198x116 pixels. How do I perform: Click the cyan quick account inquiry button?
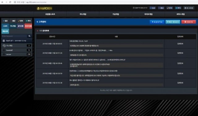(173, 22)
